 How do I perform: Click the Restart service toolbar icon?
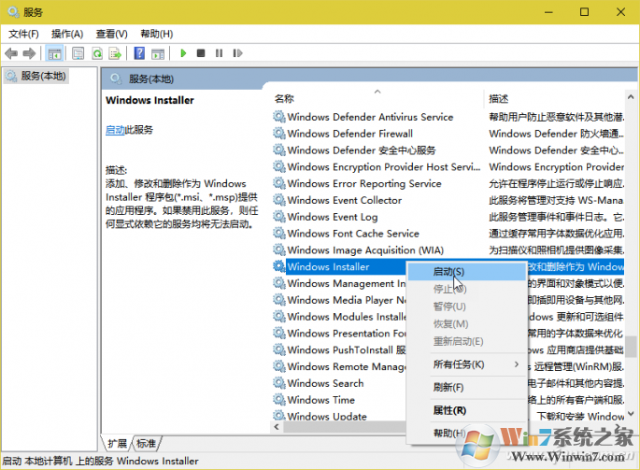coord(237,53)
